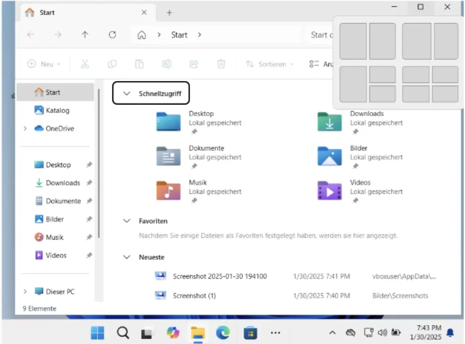Select the Paste icon
Screen dimensions: 465x344
pos(139,64)
